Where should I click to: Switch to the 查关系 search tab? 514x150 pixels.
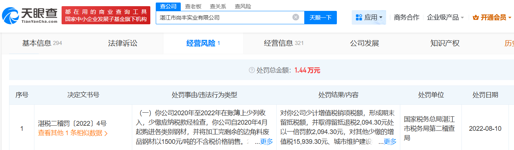(218, 6)
